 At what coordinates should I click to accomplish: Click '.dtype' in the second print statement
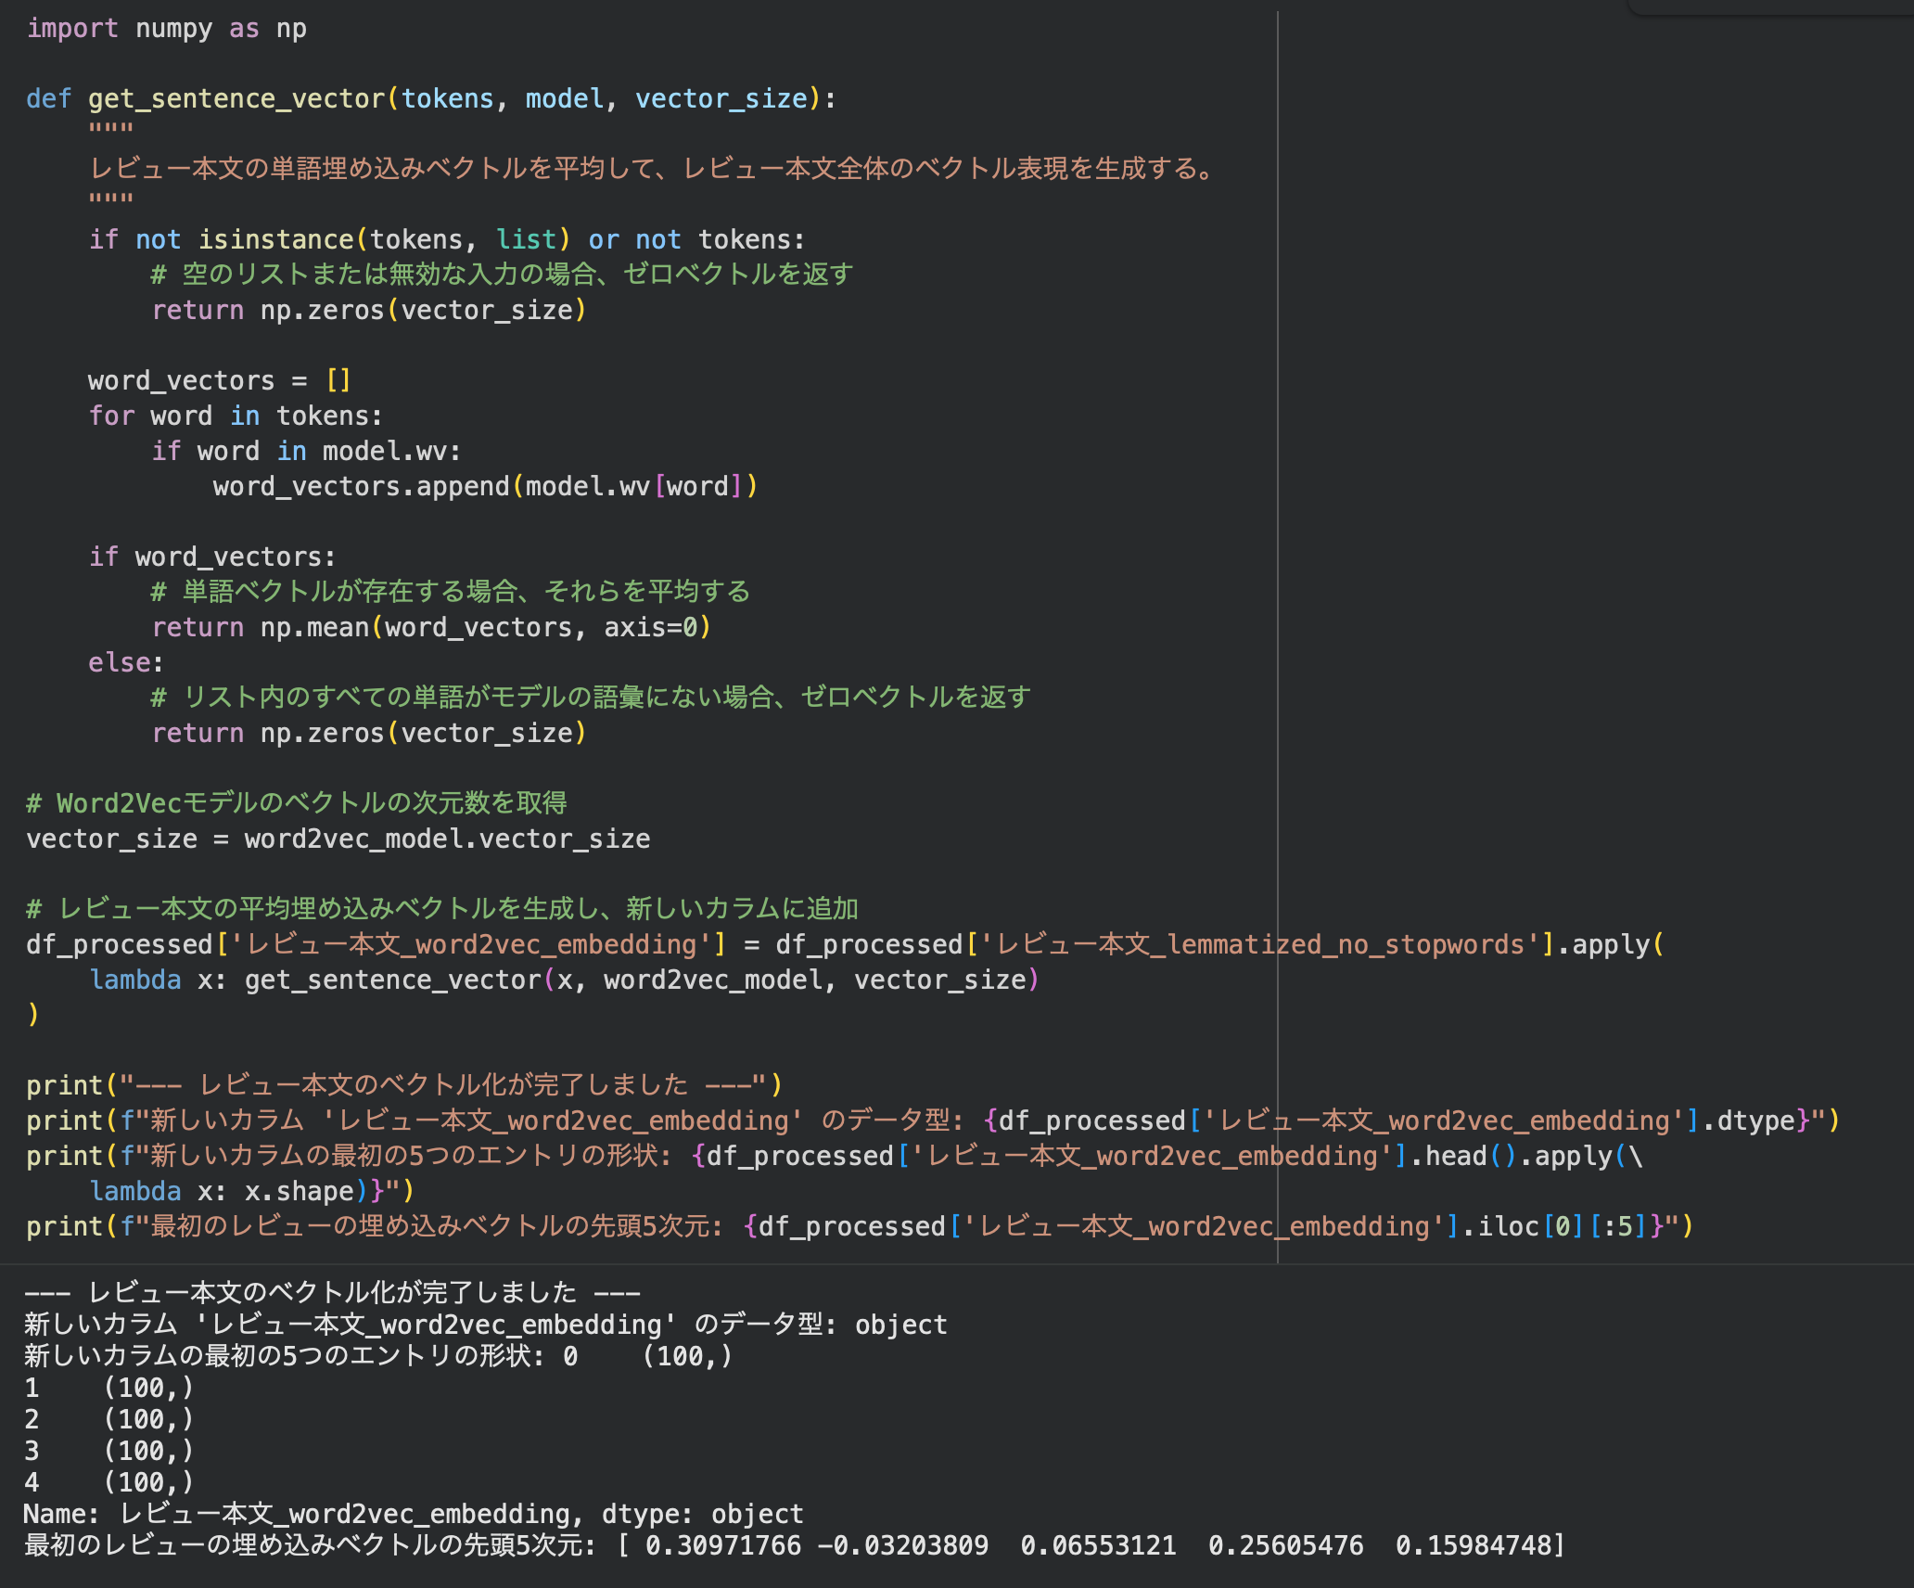1748,1121
